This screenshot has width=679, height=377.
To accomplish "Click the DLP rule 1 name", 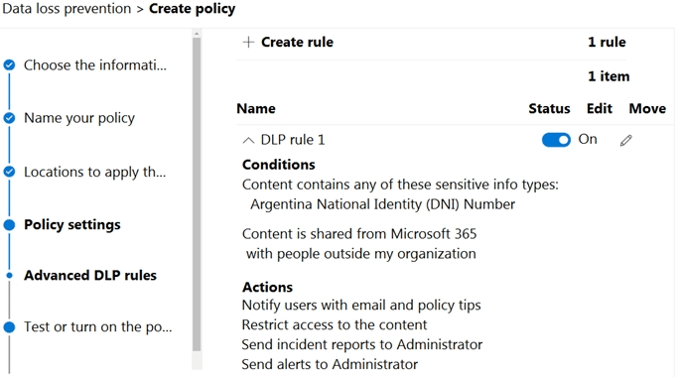I will point(293,140).
